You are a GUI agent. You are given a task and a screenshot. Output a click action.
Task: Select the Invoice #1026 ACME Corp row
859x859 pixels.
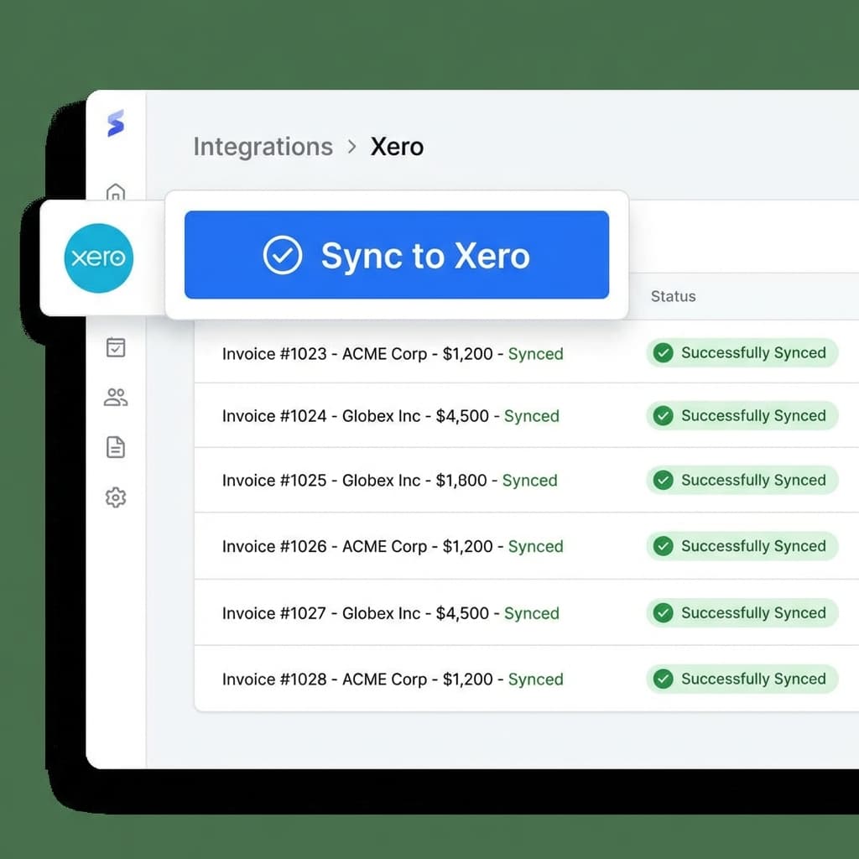click(x=390, y=546)
